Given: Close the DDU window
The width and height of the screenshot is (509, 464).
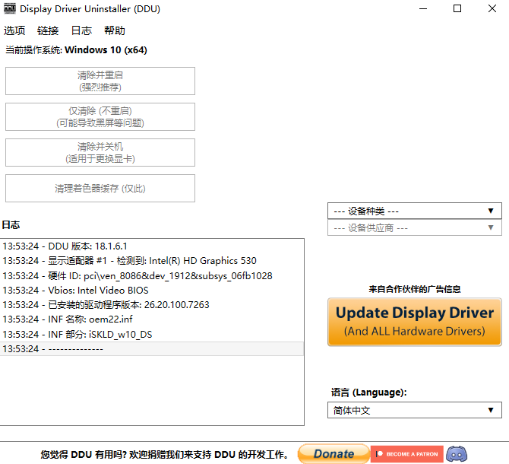Looking at the screenshot, I should [492, 9].
